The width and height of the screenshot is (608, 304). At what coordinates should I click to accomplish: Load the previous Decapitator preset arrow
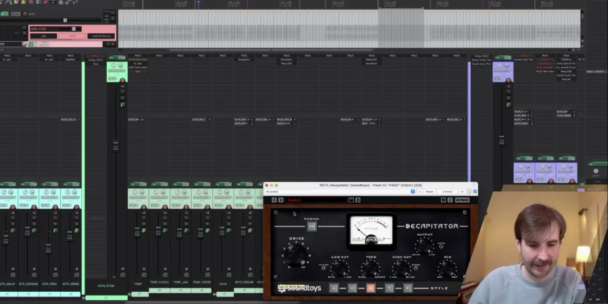(x=274, y=200)
